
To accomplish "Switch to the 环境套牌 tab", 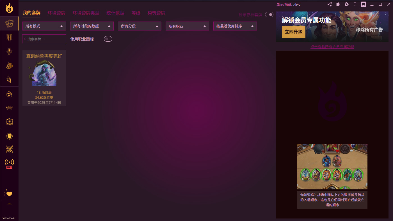I will coord(56,13).
